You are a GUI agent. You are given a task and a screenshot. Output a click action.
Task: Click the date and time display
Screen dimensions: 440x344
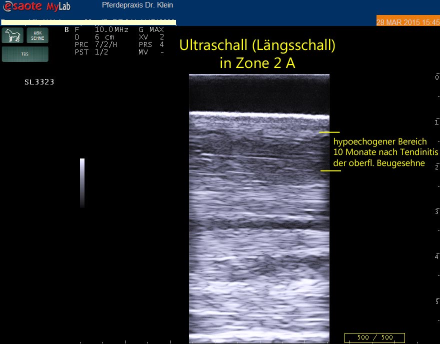[x=407, y=22]
